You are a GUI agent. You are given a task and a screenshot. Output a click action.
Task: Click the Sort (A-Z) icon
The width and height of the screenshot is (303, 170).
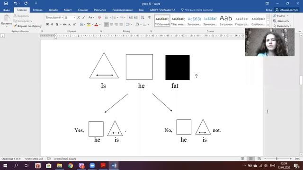click(143, 17)
